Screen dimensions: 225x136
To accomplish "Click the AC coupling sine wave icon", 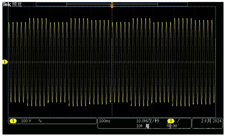I will pos(40,121).
